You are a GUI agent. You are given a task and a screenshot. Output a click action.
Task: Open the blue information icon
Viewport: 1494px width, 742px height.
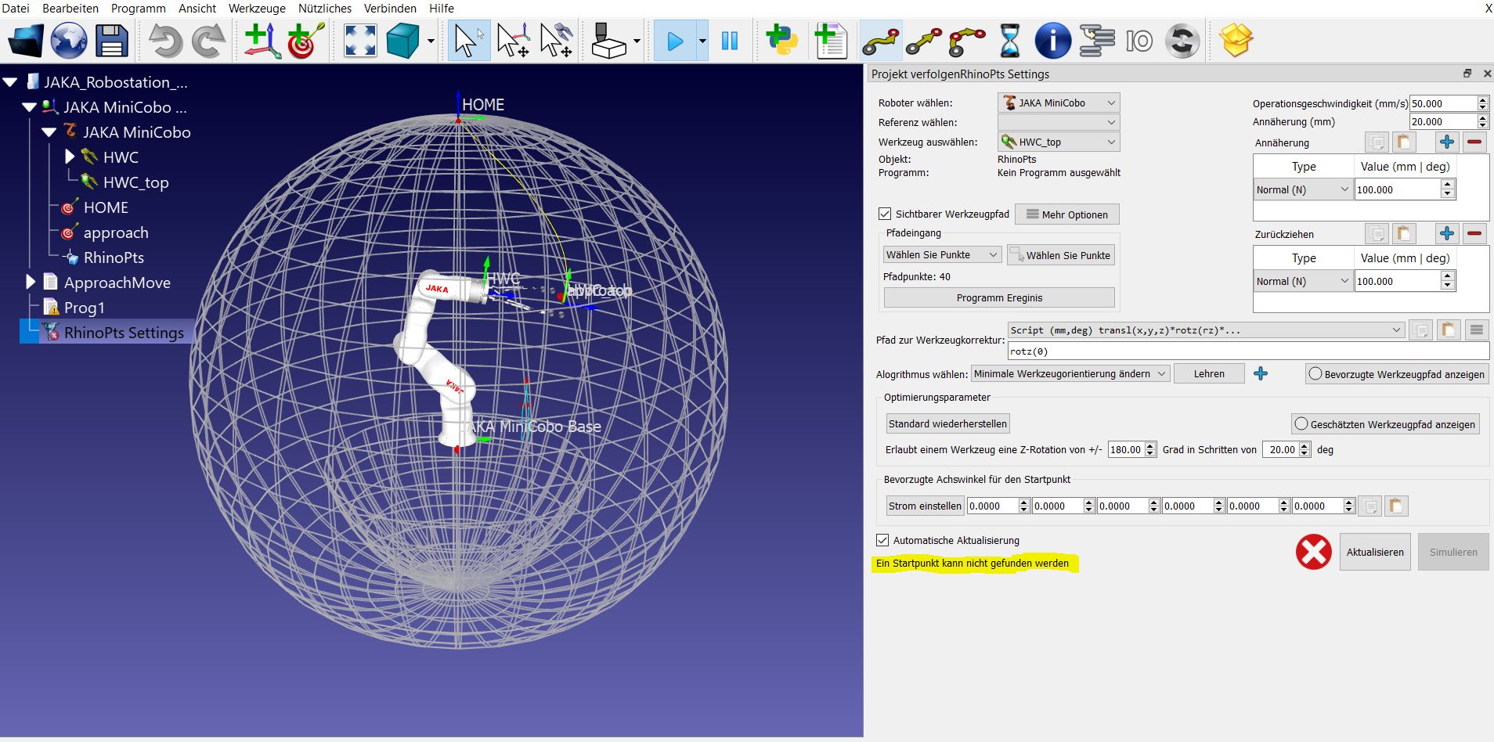pos(1052,41)
